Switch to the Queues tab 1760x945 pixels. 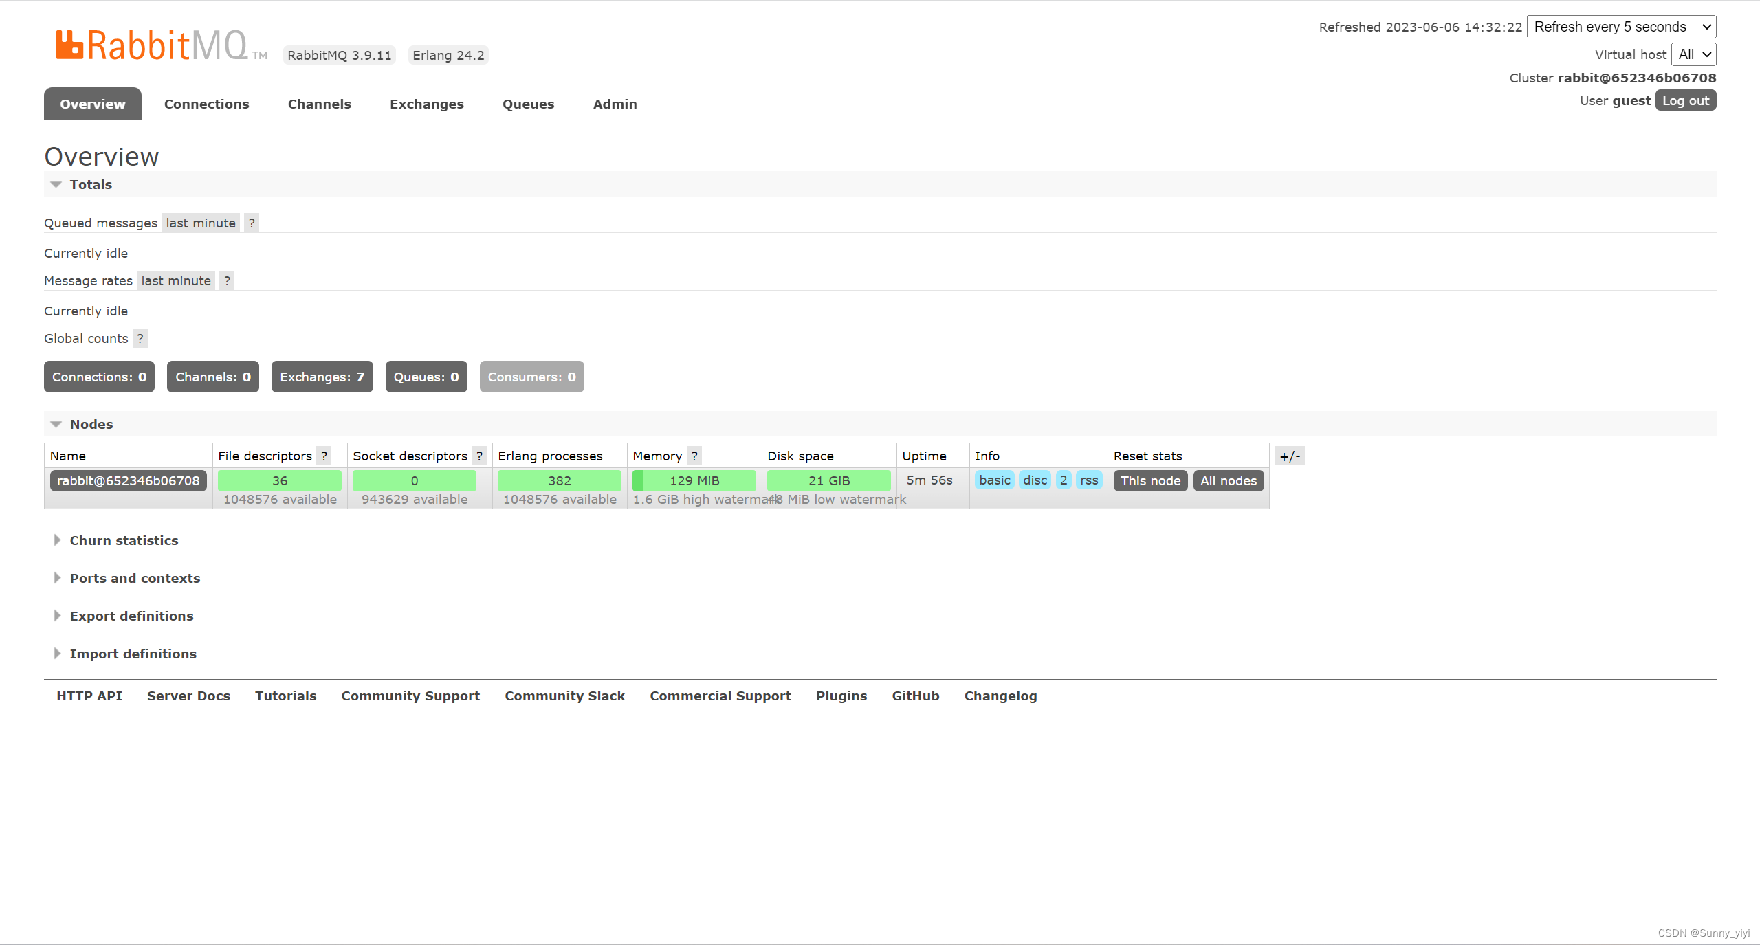(x=528, y=104)
